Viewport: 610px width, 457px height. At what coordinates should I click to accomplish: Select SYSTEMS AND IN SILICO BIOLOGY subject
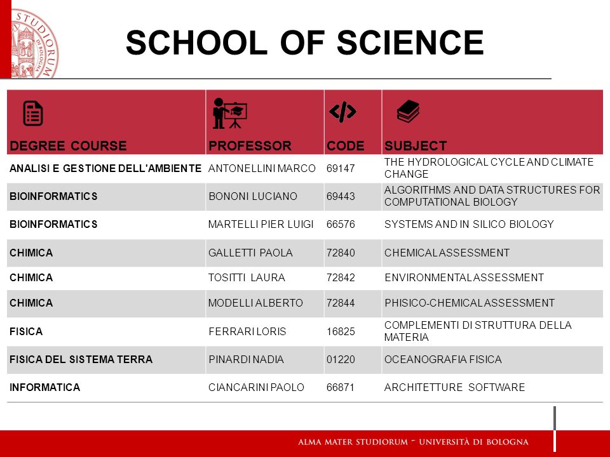click(469, 224)
